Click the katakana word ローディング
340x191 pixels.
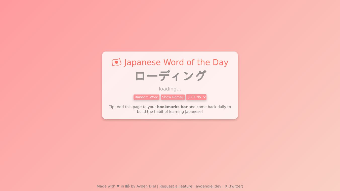[170, 76]
